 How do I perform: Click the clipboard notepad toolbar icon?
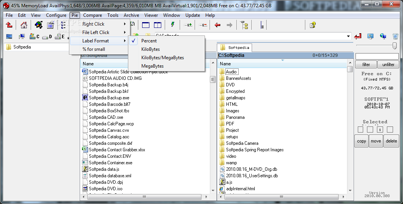pyautogui.click(x=51, y=25)
